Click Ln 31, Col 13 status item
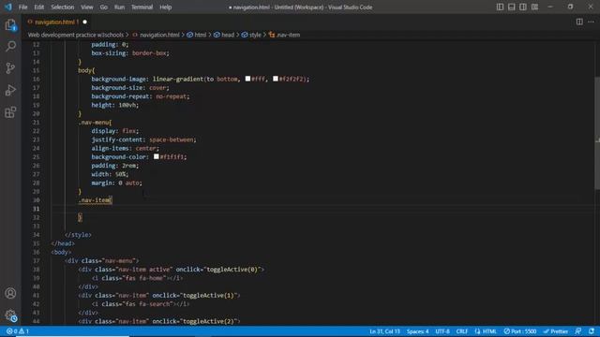The image size is (600, 337). click(x=384, y=331)
